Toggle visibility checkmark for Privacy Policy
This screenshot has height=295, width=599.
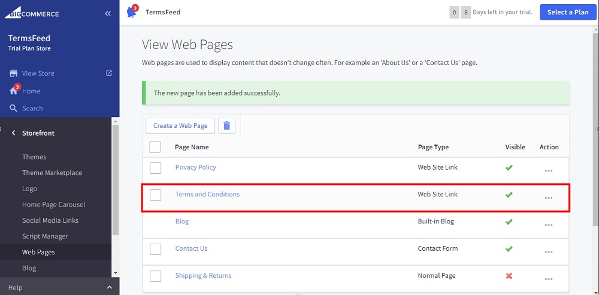click(509, 167)
